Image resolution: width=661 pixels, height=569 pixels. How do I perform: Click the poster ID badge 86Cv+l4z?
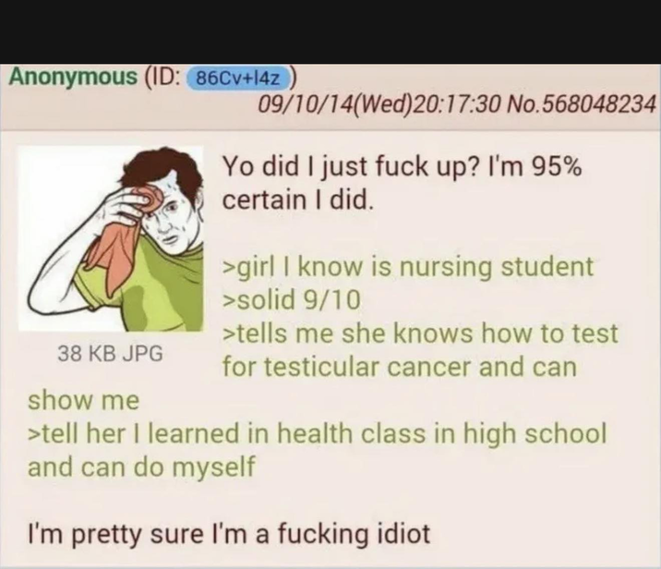point(238,79)
